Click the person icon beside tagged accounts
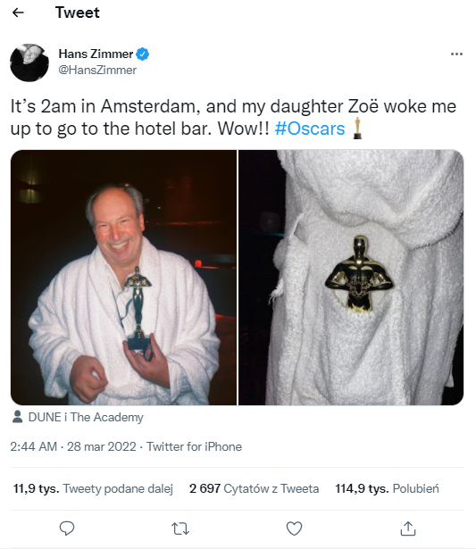Image resolution: width=476 pixels, height=549 pixels. coord(17,417)
